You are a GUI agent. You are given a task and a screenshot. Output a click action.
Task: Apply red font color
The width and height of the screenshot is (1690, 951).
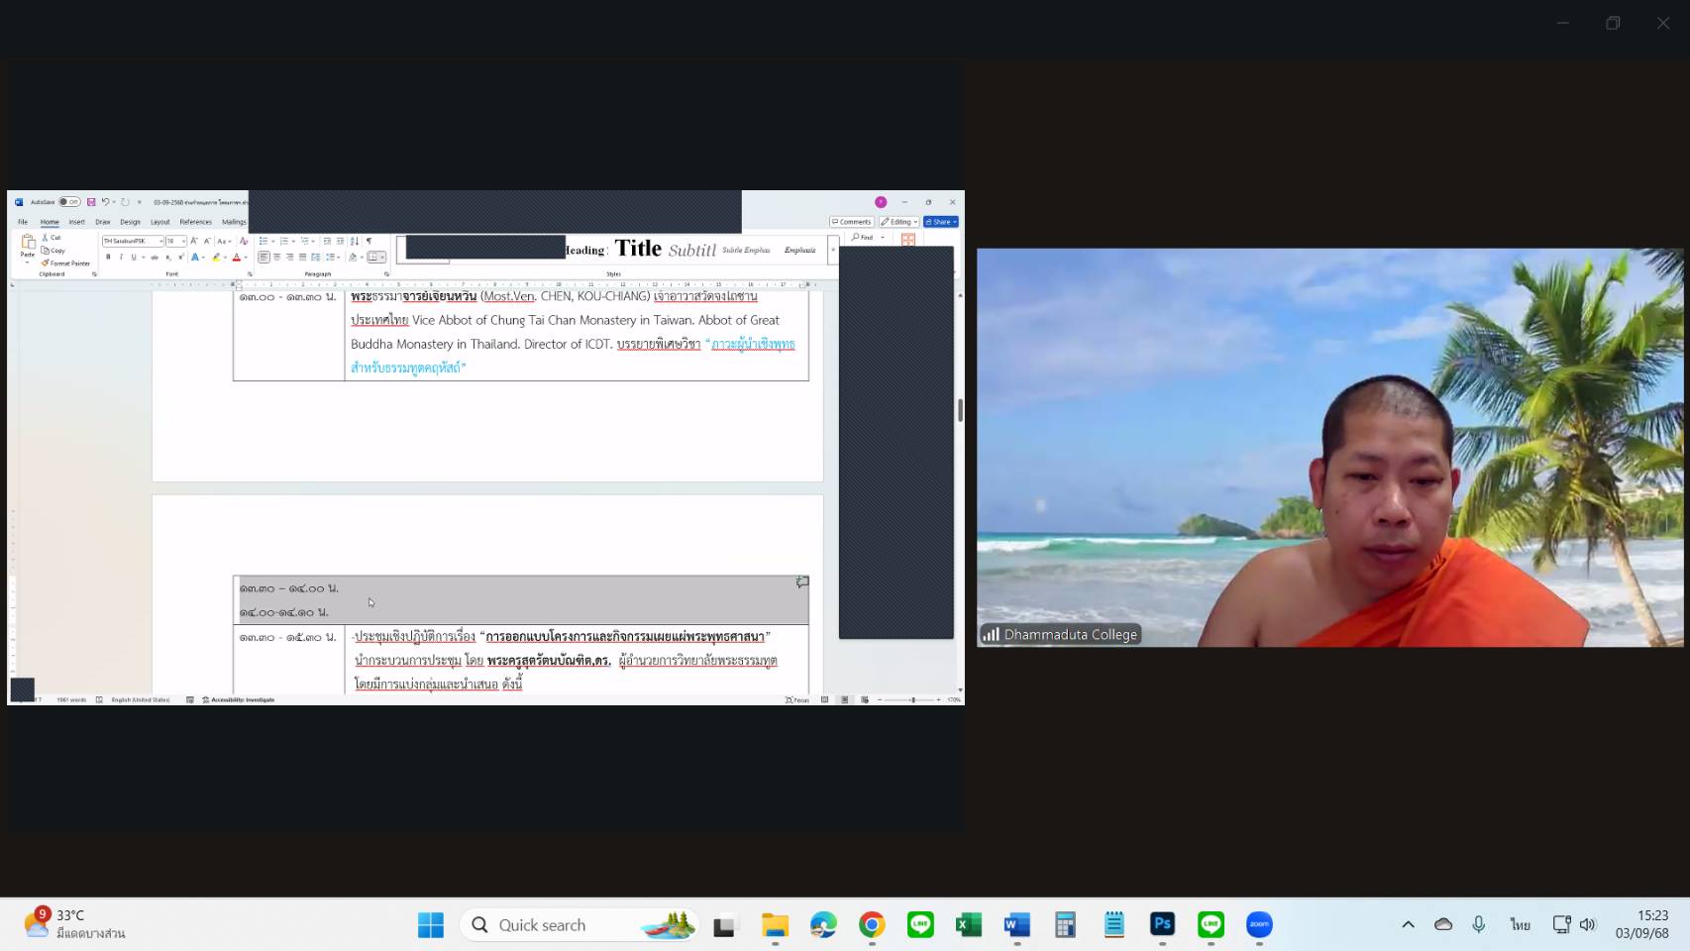237,258
